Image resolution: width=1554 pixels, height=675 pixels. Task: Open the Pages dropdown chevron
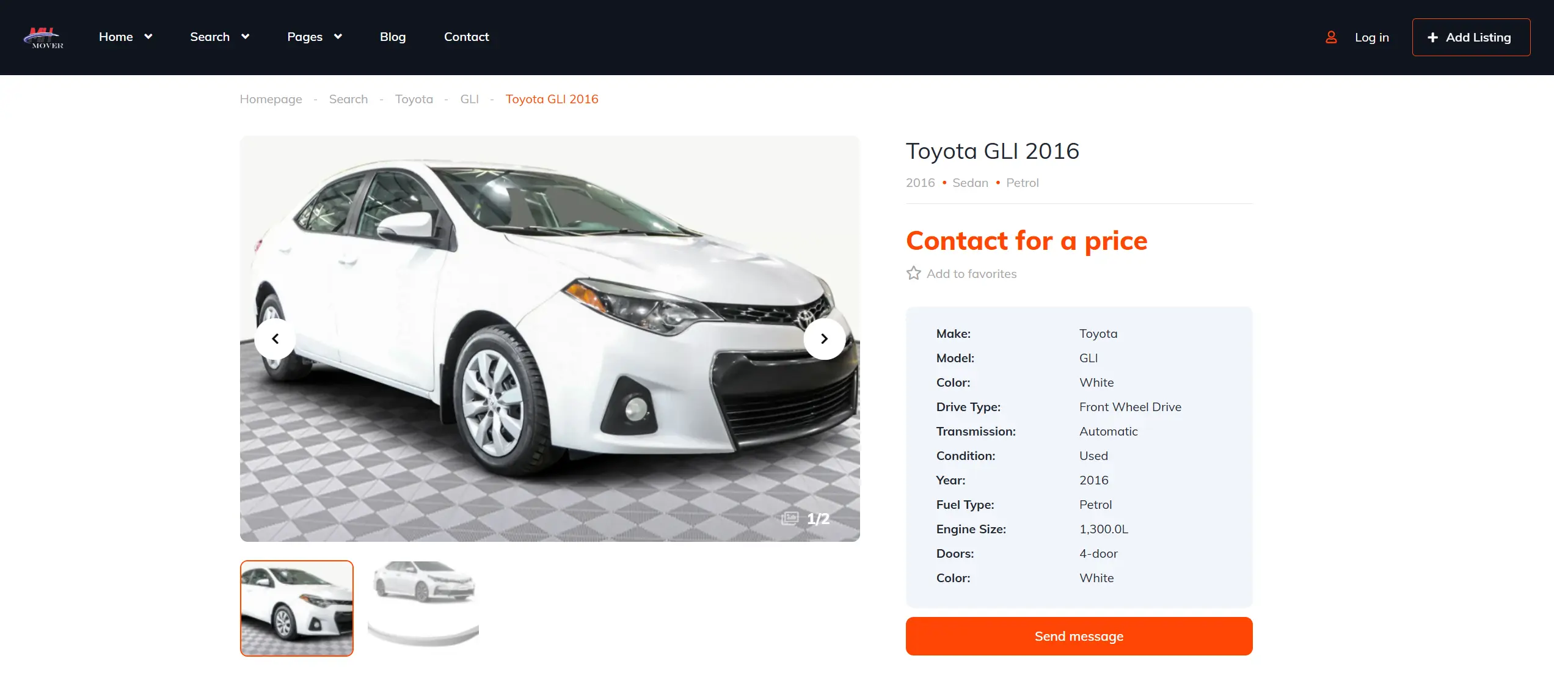[x=338, y=37]
